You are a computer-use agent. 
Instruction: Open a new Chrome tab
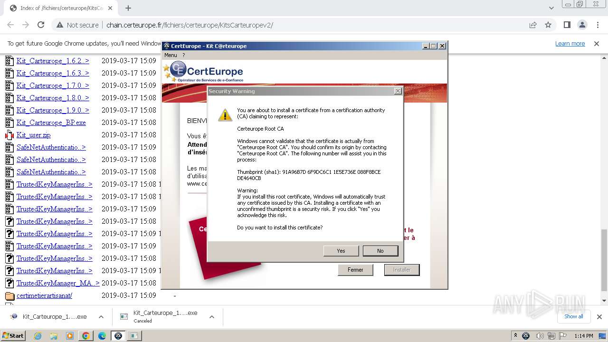pos(128,8)
